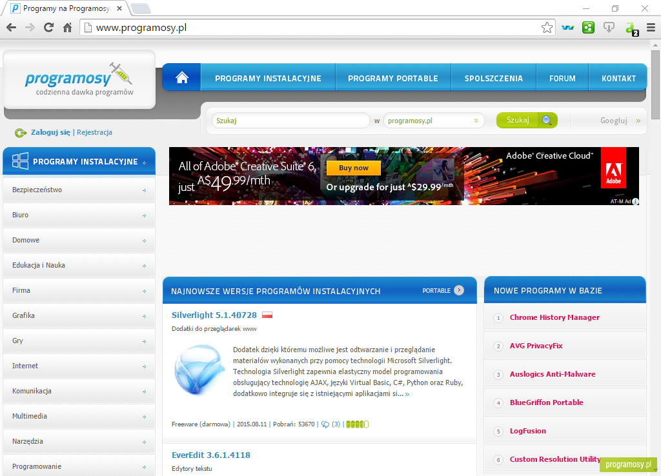Click the browser forward arrow

pyautogui.click(x=30, y=28)
